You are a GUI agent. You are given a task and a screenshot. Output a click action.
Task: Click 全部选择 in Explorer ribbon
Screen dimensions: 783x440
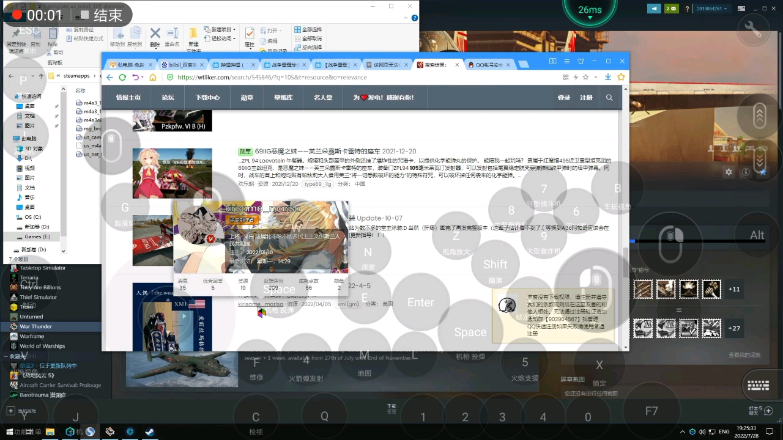[308, 29]
